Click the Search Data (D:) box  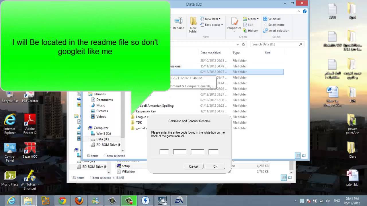pos(277,44)
